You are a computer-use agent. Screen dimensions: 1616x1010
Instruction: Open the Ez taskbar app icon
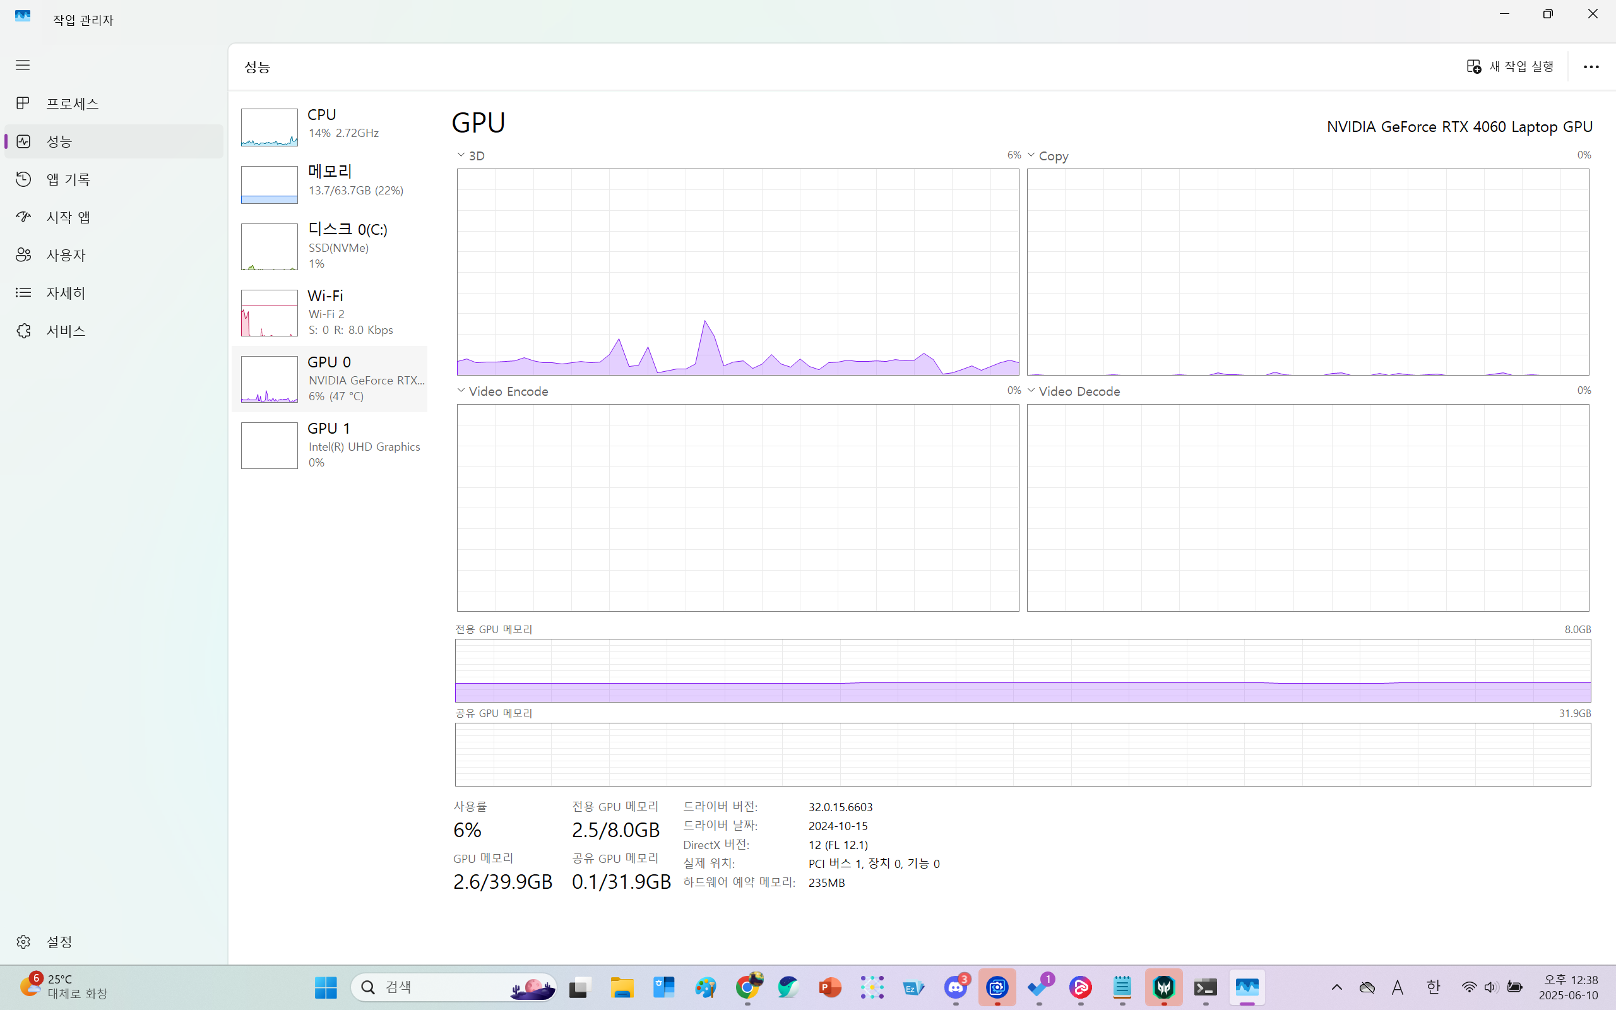coord(913,987)
